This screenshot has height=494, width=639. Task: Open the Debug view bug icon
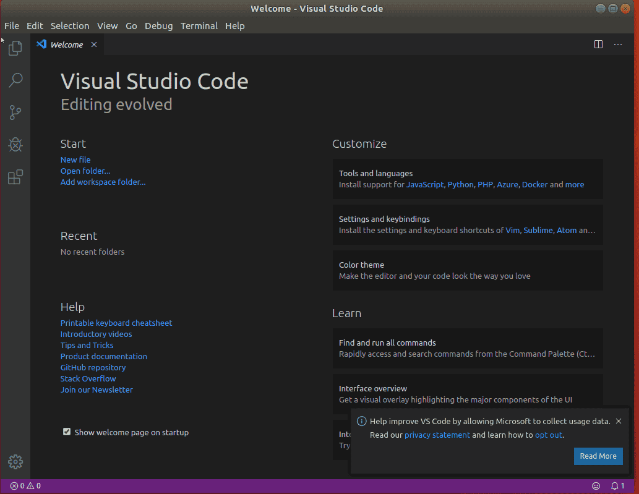[x=15, y=145]
